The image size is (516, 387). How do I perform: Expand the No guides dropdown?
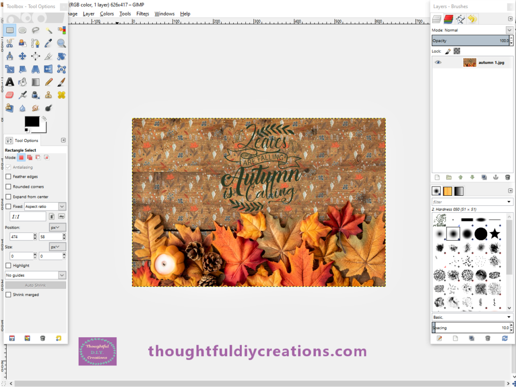[x=62, y=275]
